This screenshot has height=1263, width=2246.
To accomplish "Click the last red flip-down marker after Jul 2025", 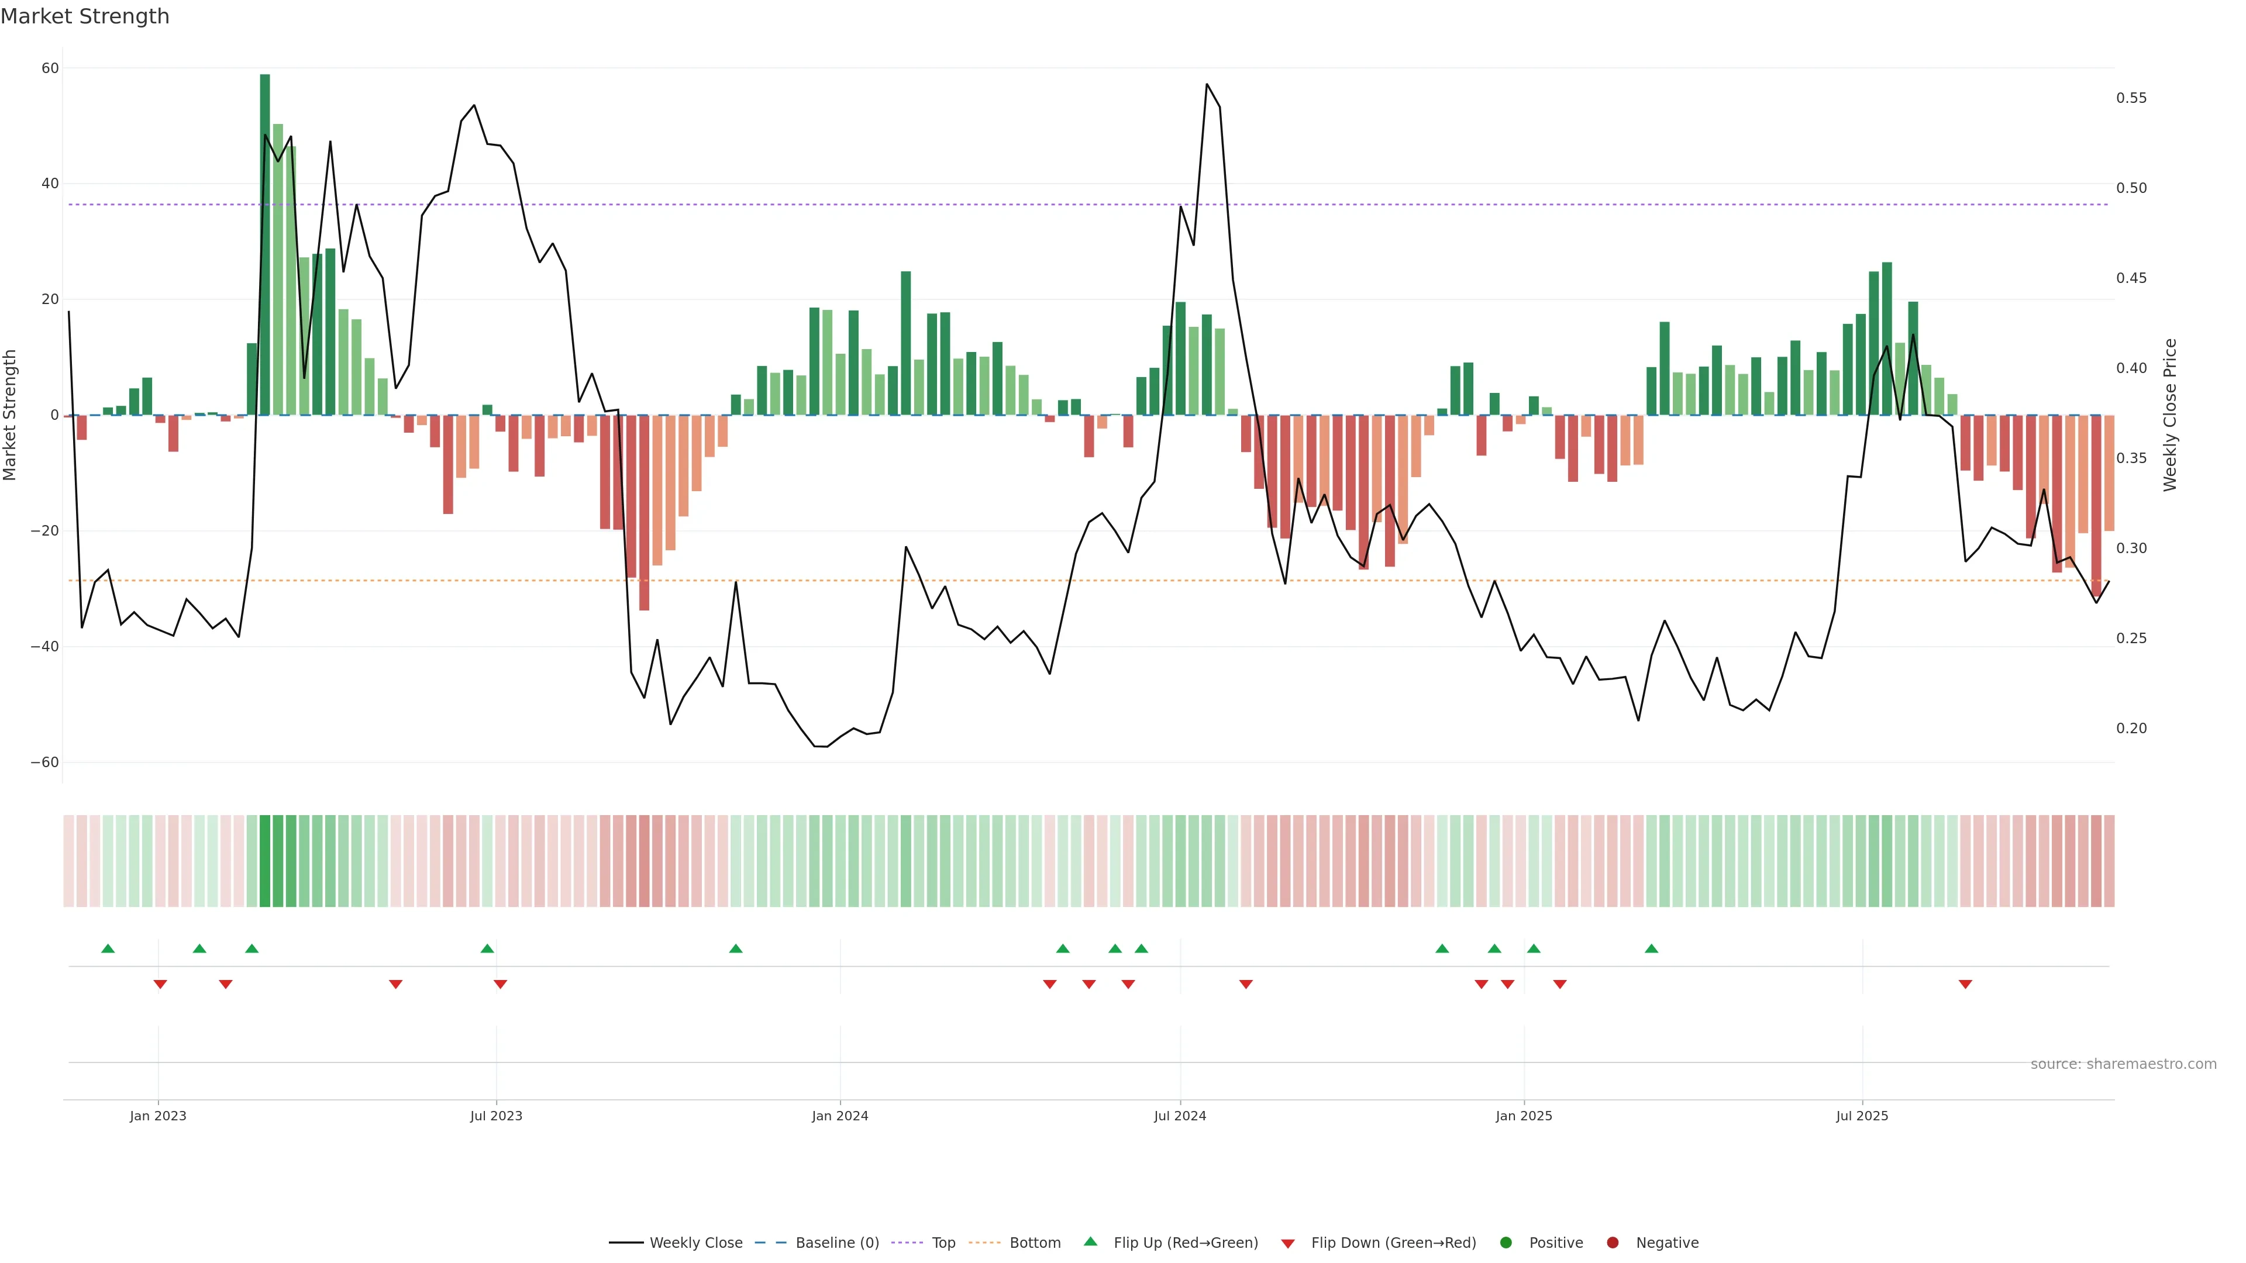I will tap(1965, 984).
